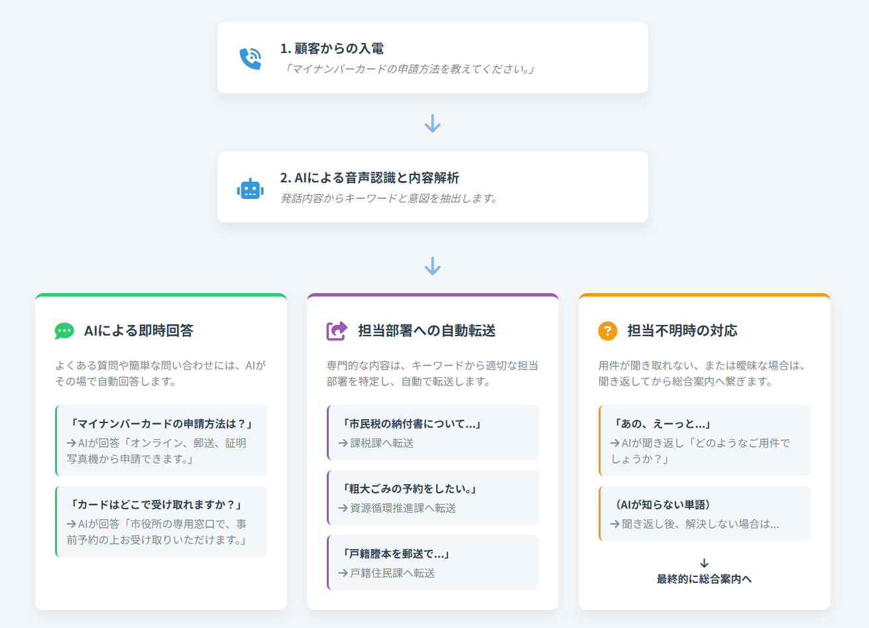Select the AIによる音声認識と内容解析 heading

pos(369,178)
